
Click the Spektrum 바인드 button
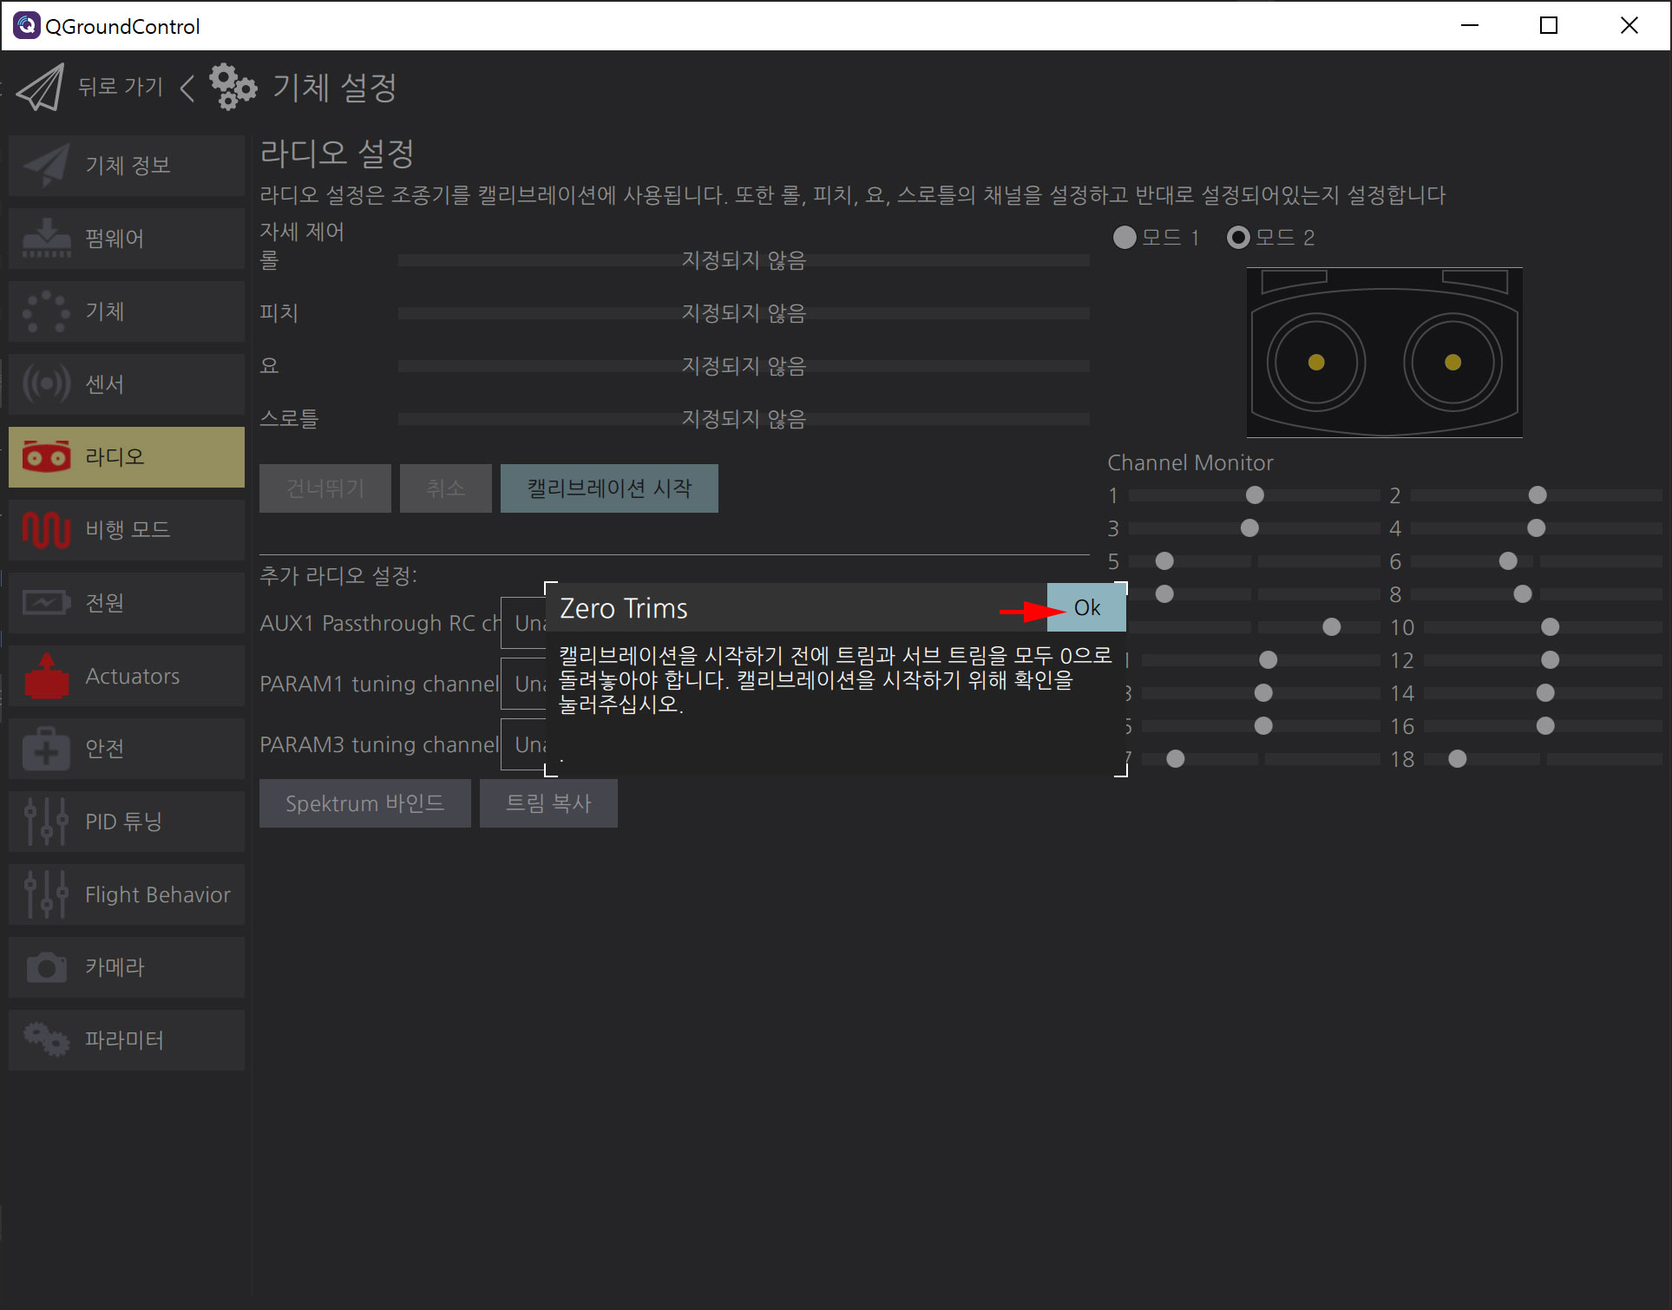(364, 803)
